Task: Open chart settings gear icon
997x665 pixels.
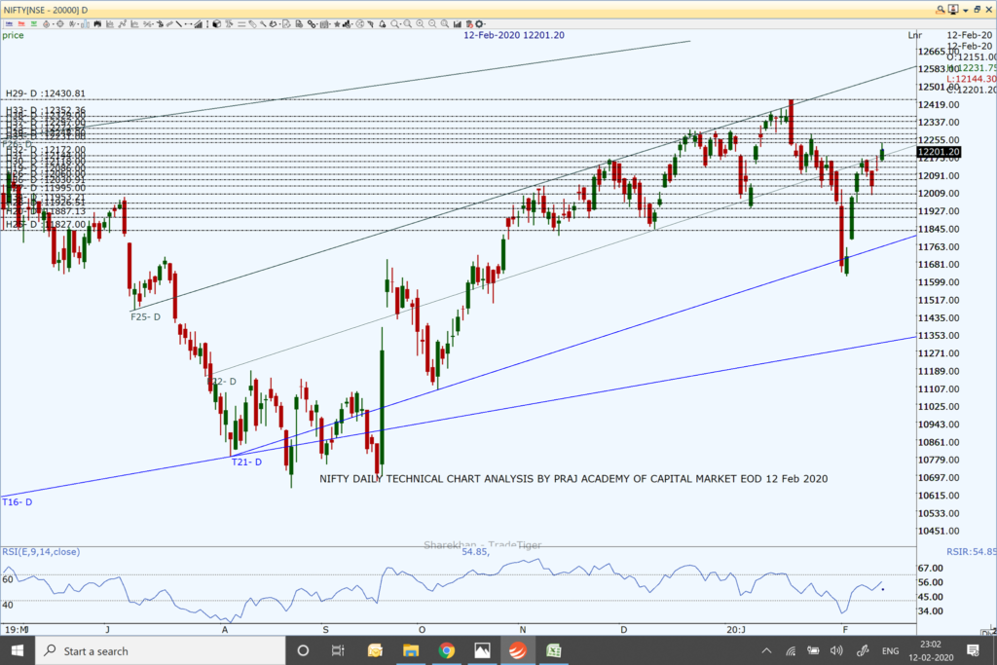Action: 479,24
